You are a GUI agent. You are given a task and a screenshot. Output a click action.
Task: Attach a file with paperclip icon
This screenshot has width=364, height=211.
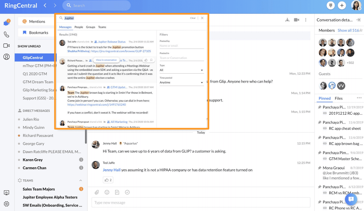point(97,192)
